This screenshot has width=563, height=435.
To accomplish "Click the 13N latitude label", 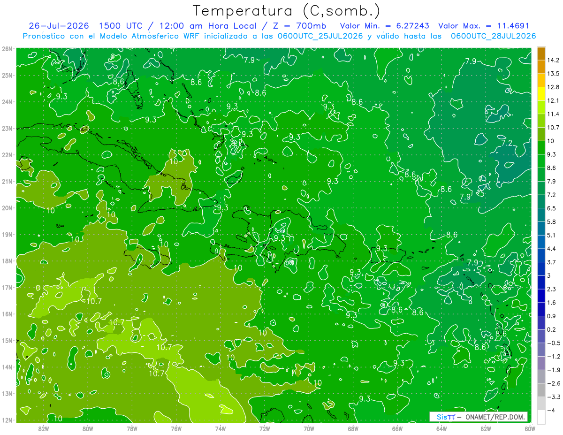I will [x=7, y=393].
